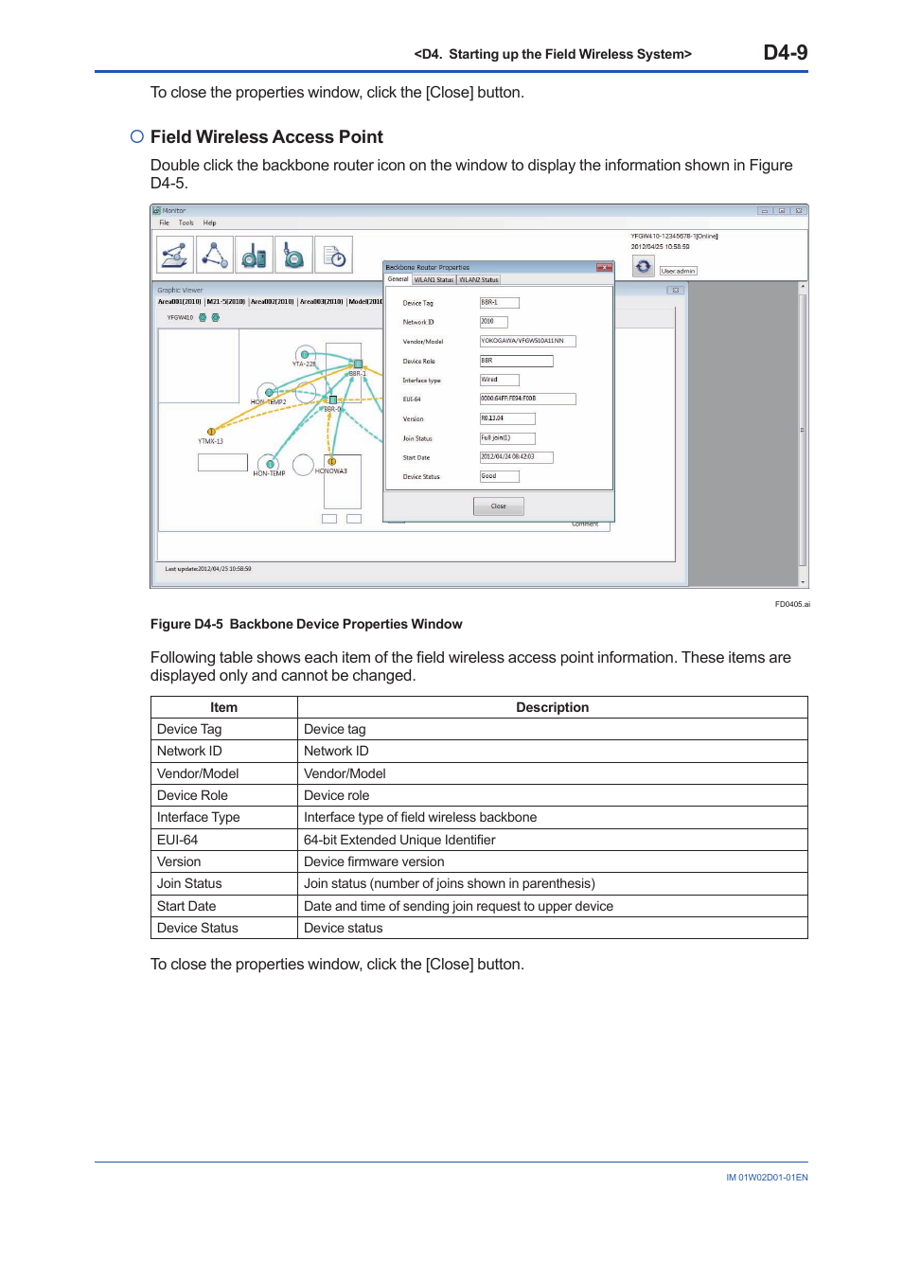The height and width of the screenshot is (1278, 903).
Task: Select the M21-5(2010) tab
Action: [x=225, y=302]
